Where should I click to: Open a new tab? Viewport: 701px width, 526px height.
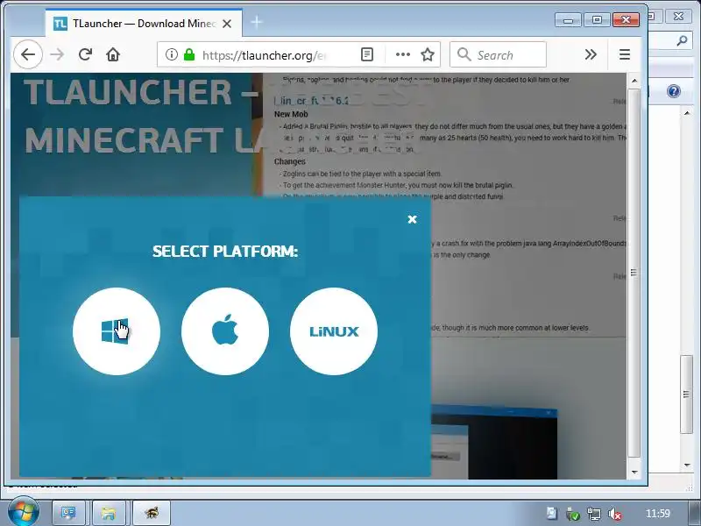[257, 22]
